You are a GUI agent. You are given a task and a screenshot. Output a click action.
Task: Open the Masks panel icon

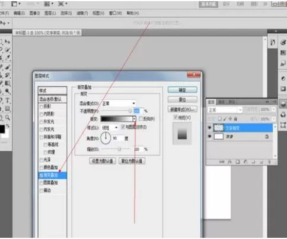(283, 89)
